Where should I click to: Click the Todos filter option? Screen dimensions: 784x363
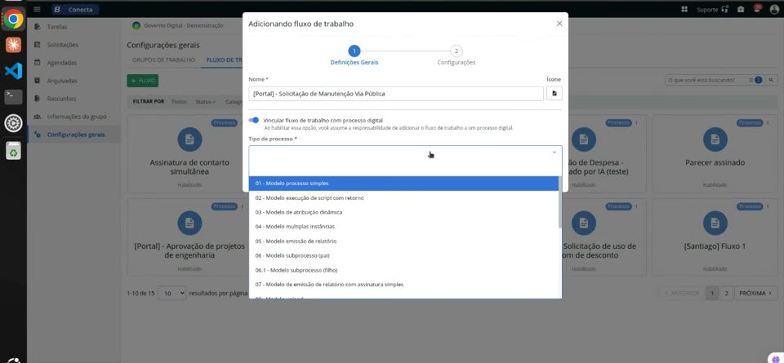point(179,101)
